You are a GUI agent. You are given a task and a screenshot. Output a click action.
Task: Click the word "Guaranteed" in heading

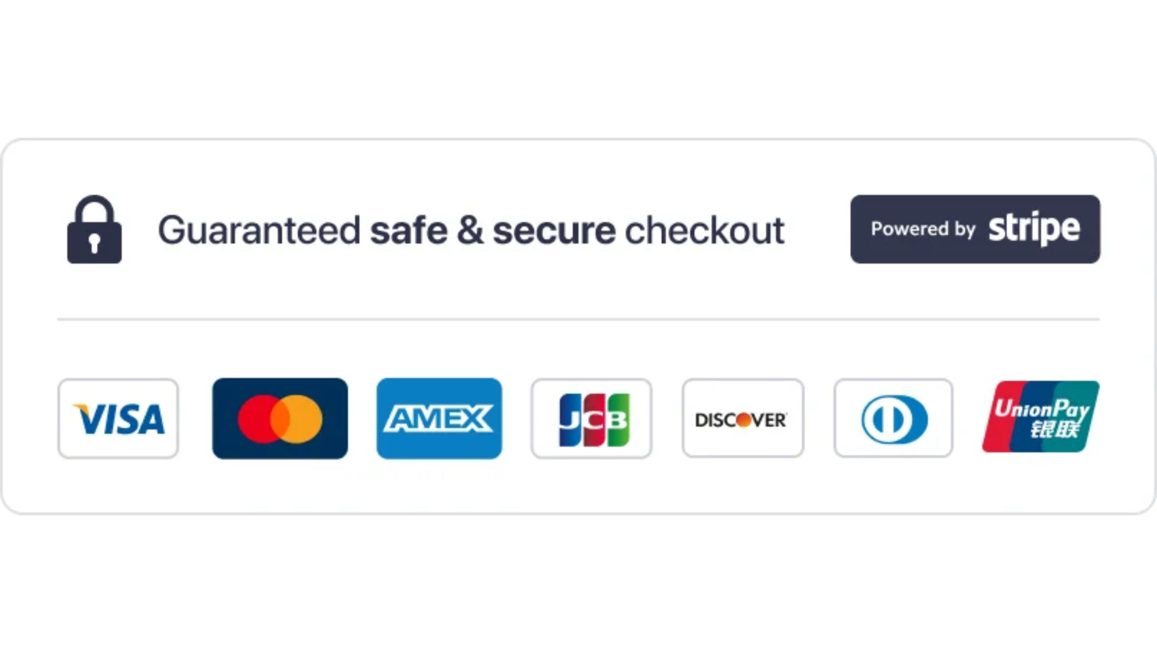coord(259,230)
